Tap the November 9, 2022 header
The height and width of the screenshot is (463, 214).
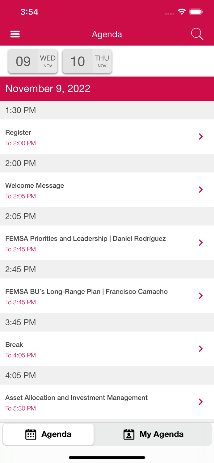pos(48,89)
